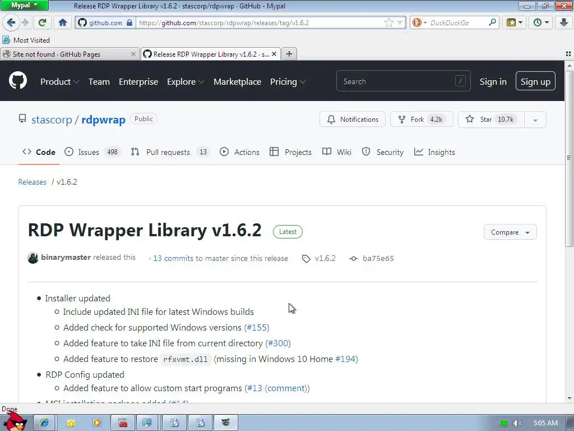Click the tab groups grid icon
This screenshot has width=574, height=431.
click(568, 54)
